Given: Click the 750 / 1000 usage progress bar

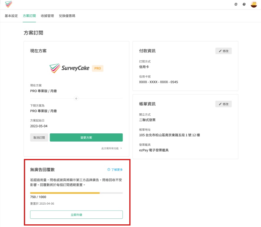Looking at the screenshot, I should point(76,193).
